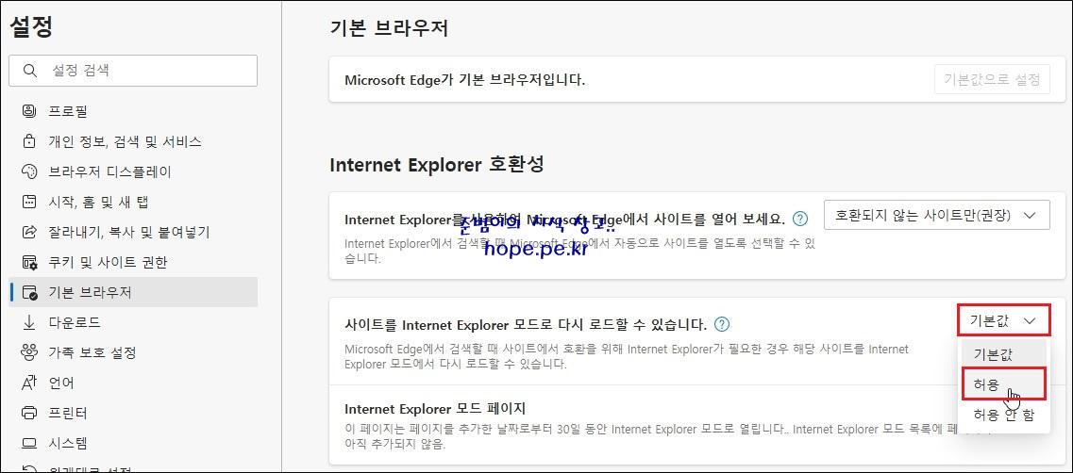Click the browser icon beside 기본 브라우저
Screen dimensions: 1073x473
[29, 292]
